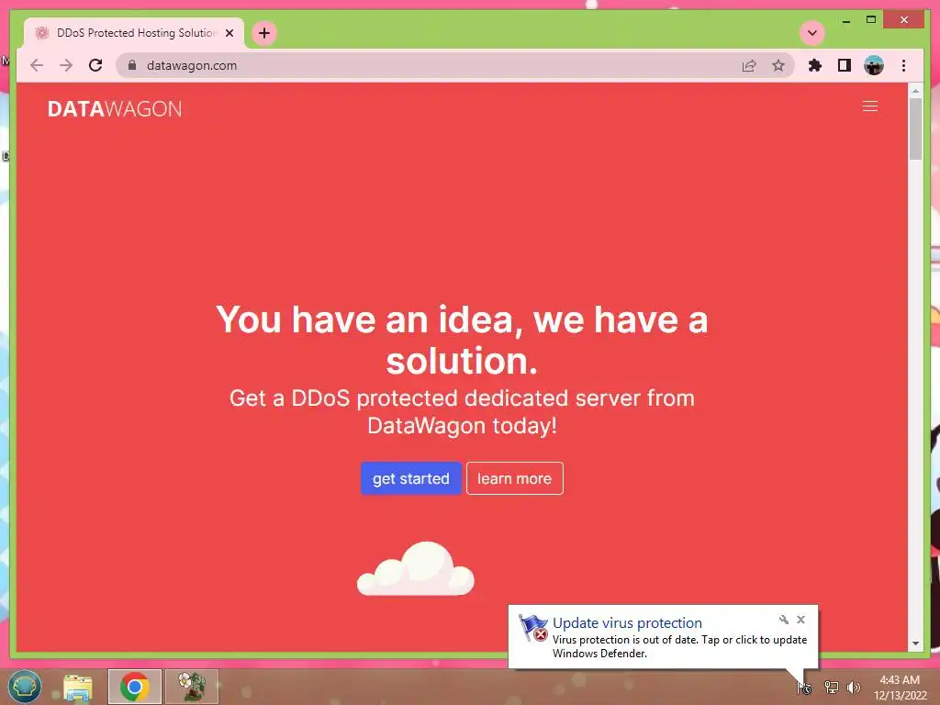Toggle the Chrome side panel
The height and width of the screenshot is (705, 940).
coord(845,65)
